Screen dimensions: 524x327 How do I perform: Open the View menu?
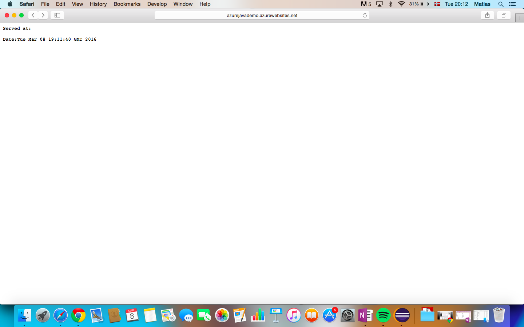[x=77, y=4]
